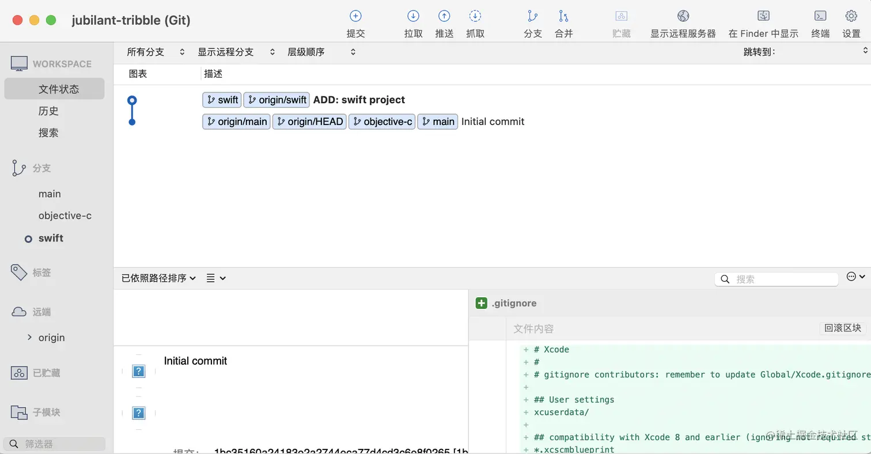Select the 'Initial commit' message in the graph list

click(493, 122)
